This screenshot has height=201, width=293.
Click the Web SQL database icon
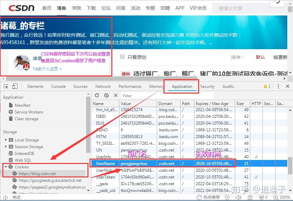11,160
